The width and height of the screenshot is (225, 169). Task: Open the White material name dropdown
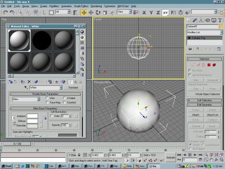coord(61,88)
